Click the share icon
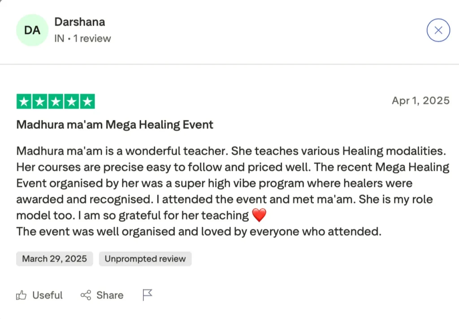Screen dimensions: 459x319 pyautogui.click(x=86, y=295)
